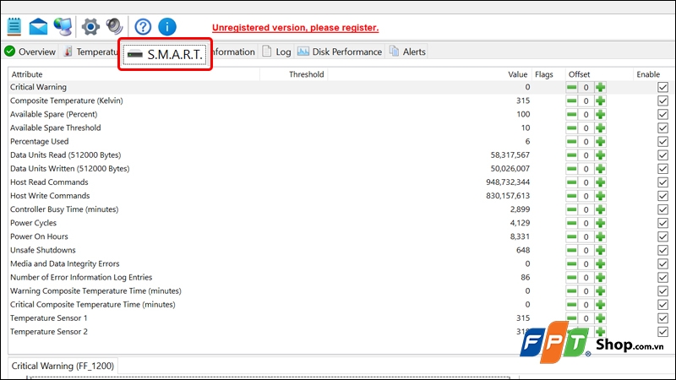The height and width of the screenshot is (380, 676).
Task: Switch to the Log tab
Action: (x=277, y=52)
